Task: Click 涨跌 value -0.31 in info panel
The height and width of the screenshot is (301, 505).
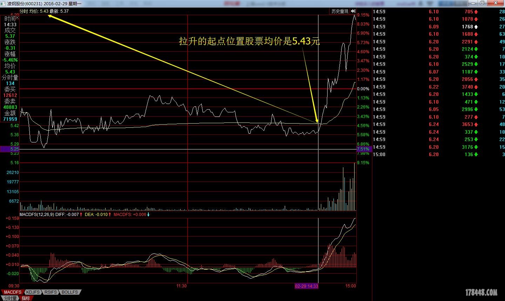Action: 10,48
